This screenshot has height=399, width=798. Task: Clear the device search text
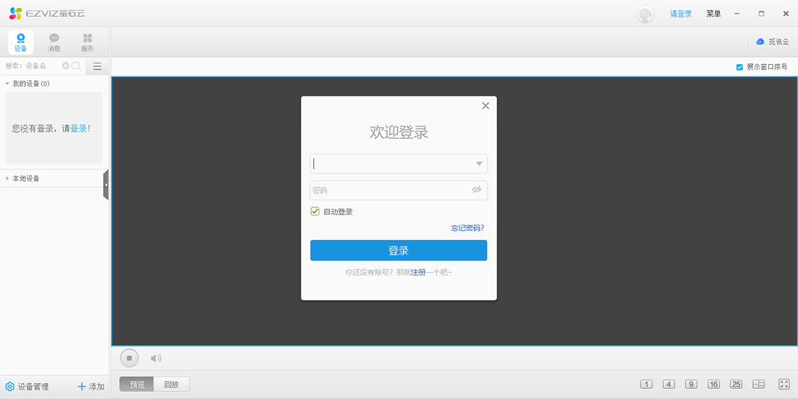click(66, 66)
